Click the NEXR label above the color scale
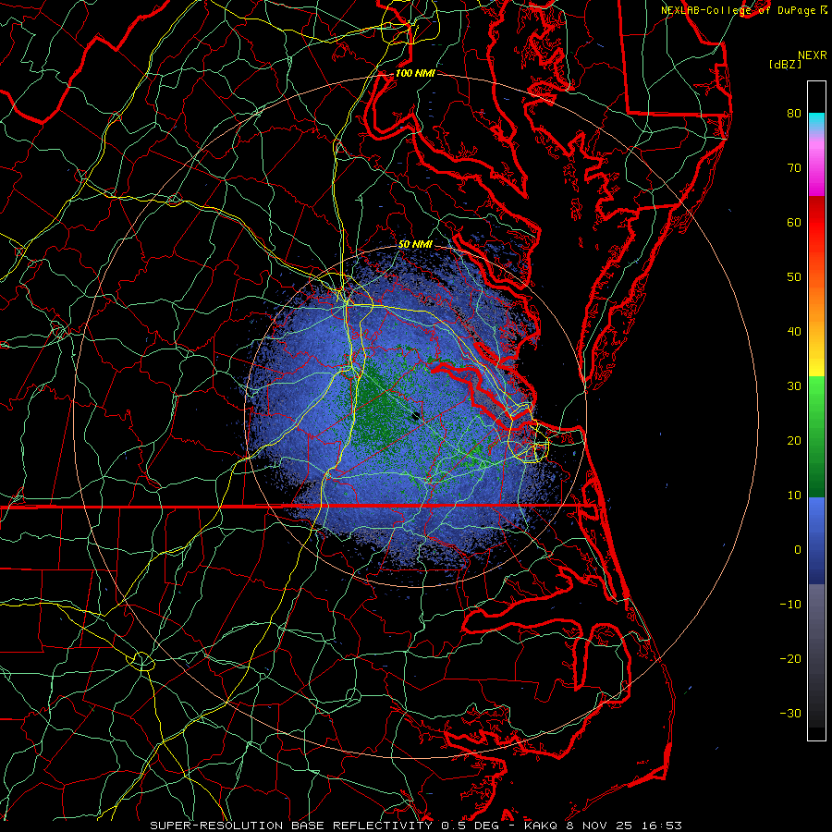This screenshot has width=832, height=832. pos(812,55)
